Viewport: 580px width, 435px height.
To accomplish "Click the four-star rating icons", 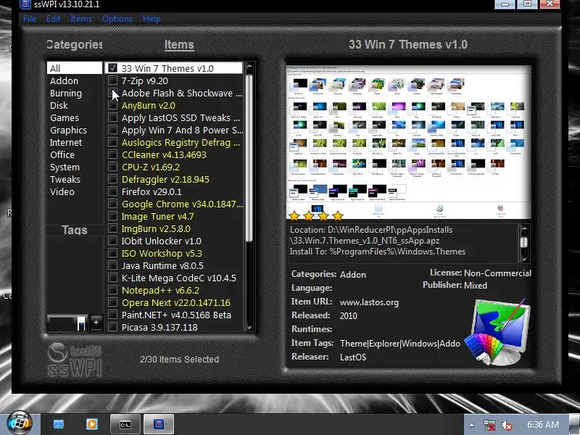I will [x=316, y=215].
